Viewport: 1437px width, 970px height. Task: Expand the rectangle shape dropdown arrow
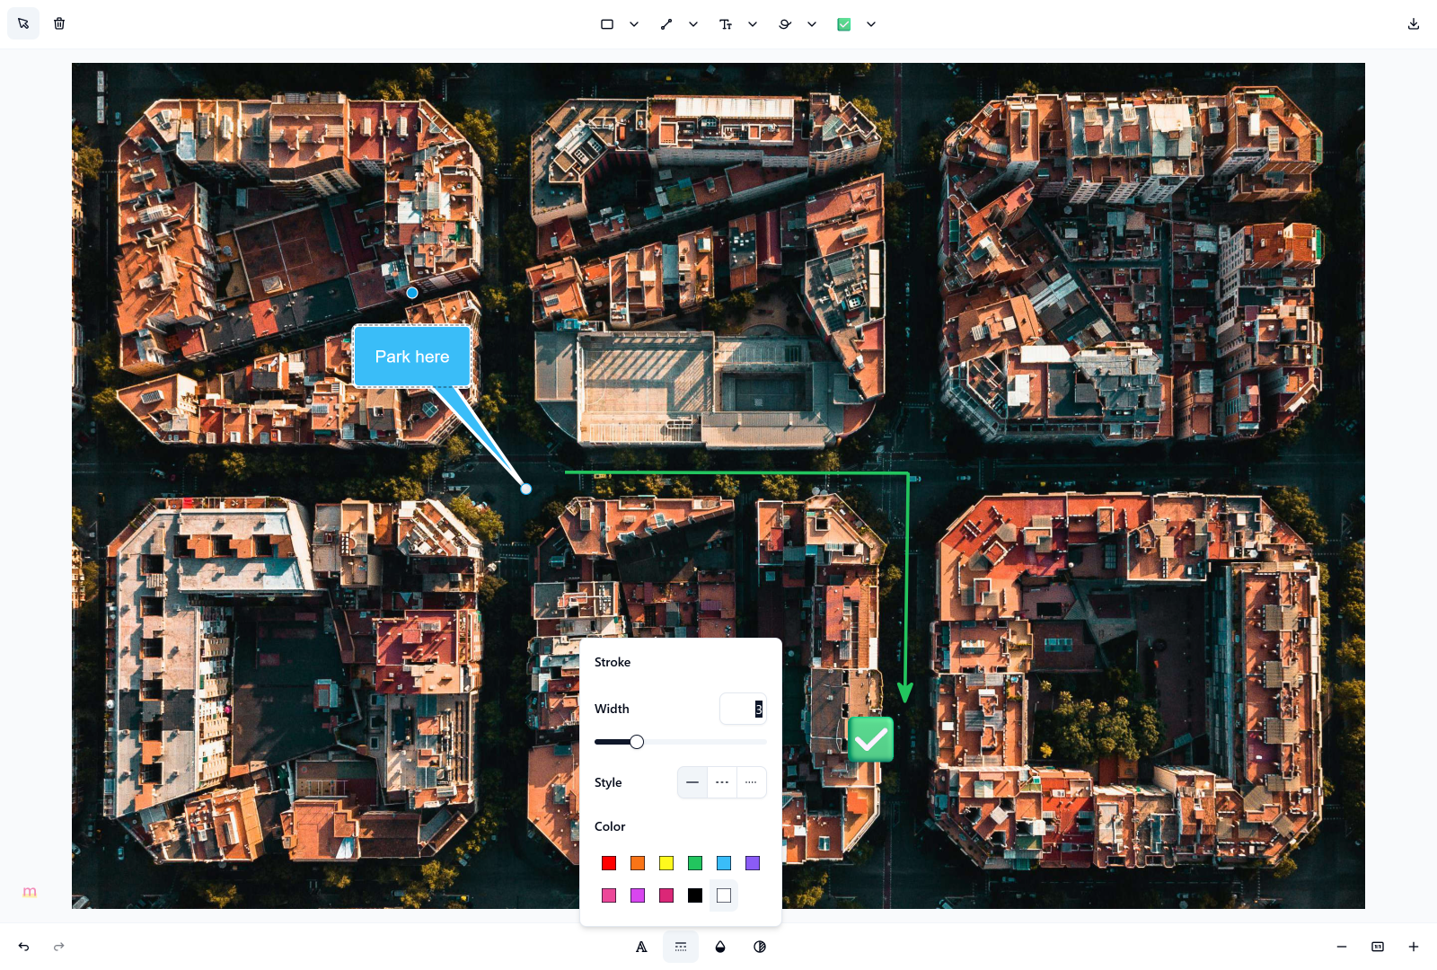click(x=634, y=24)
